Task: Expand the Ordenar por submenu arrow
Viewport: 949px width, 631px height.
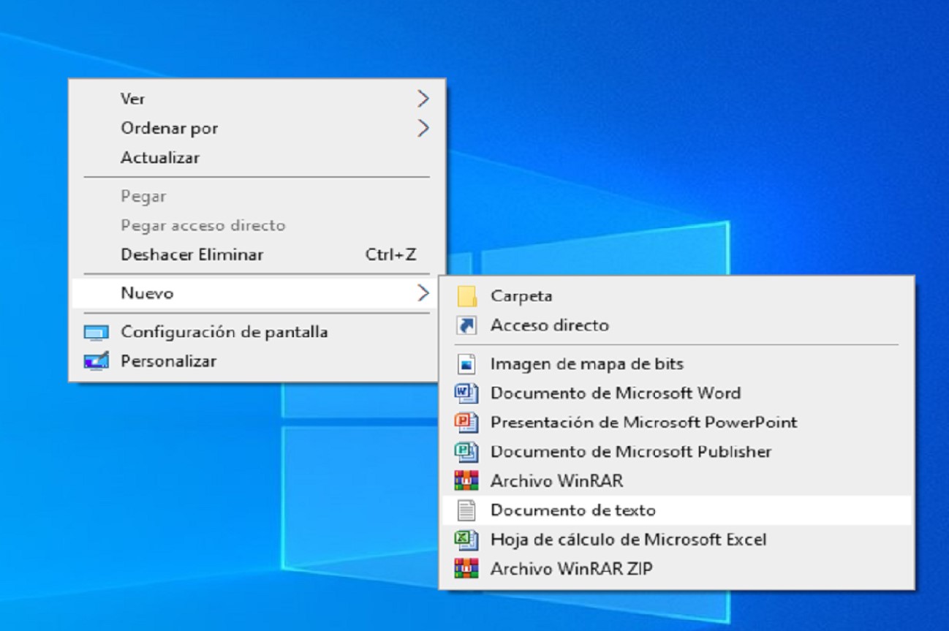Action: point(424,127)
